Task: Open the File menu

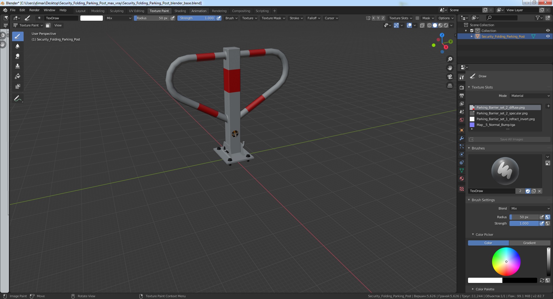Action: click(x=13, y=10)
